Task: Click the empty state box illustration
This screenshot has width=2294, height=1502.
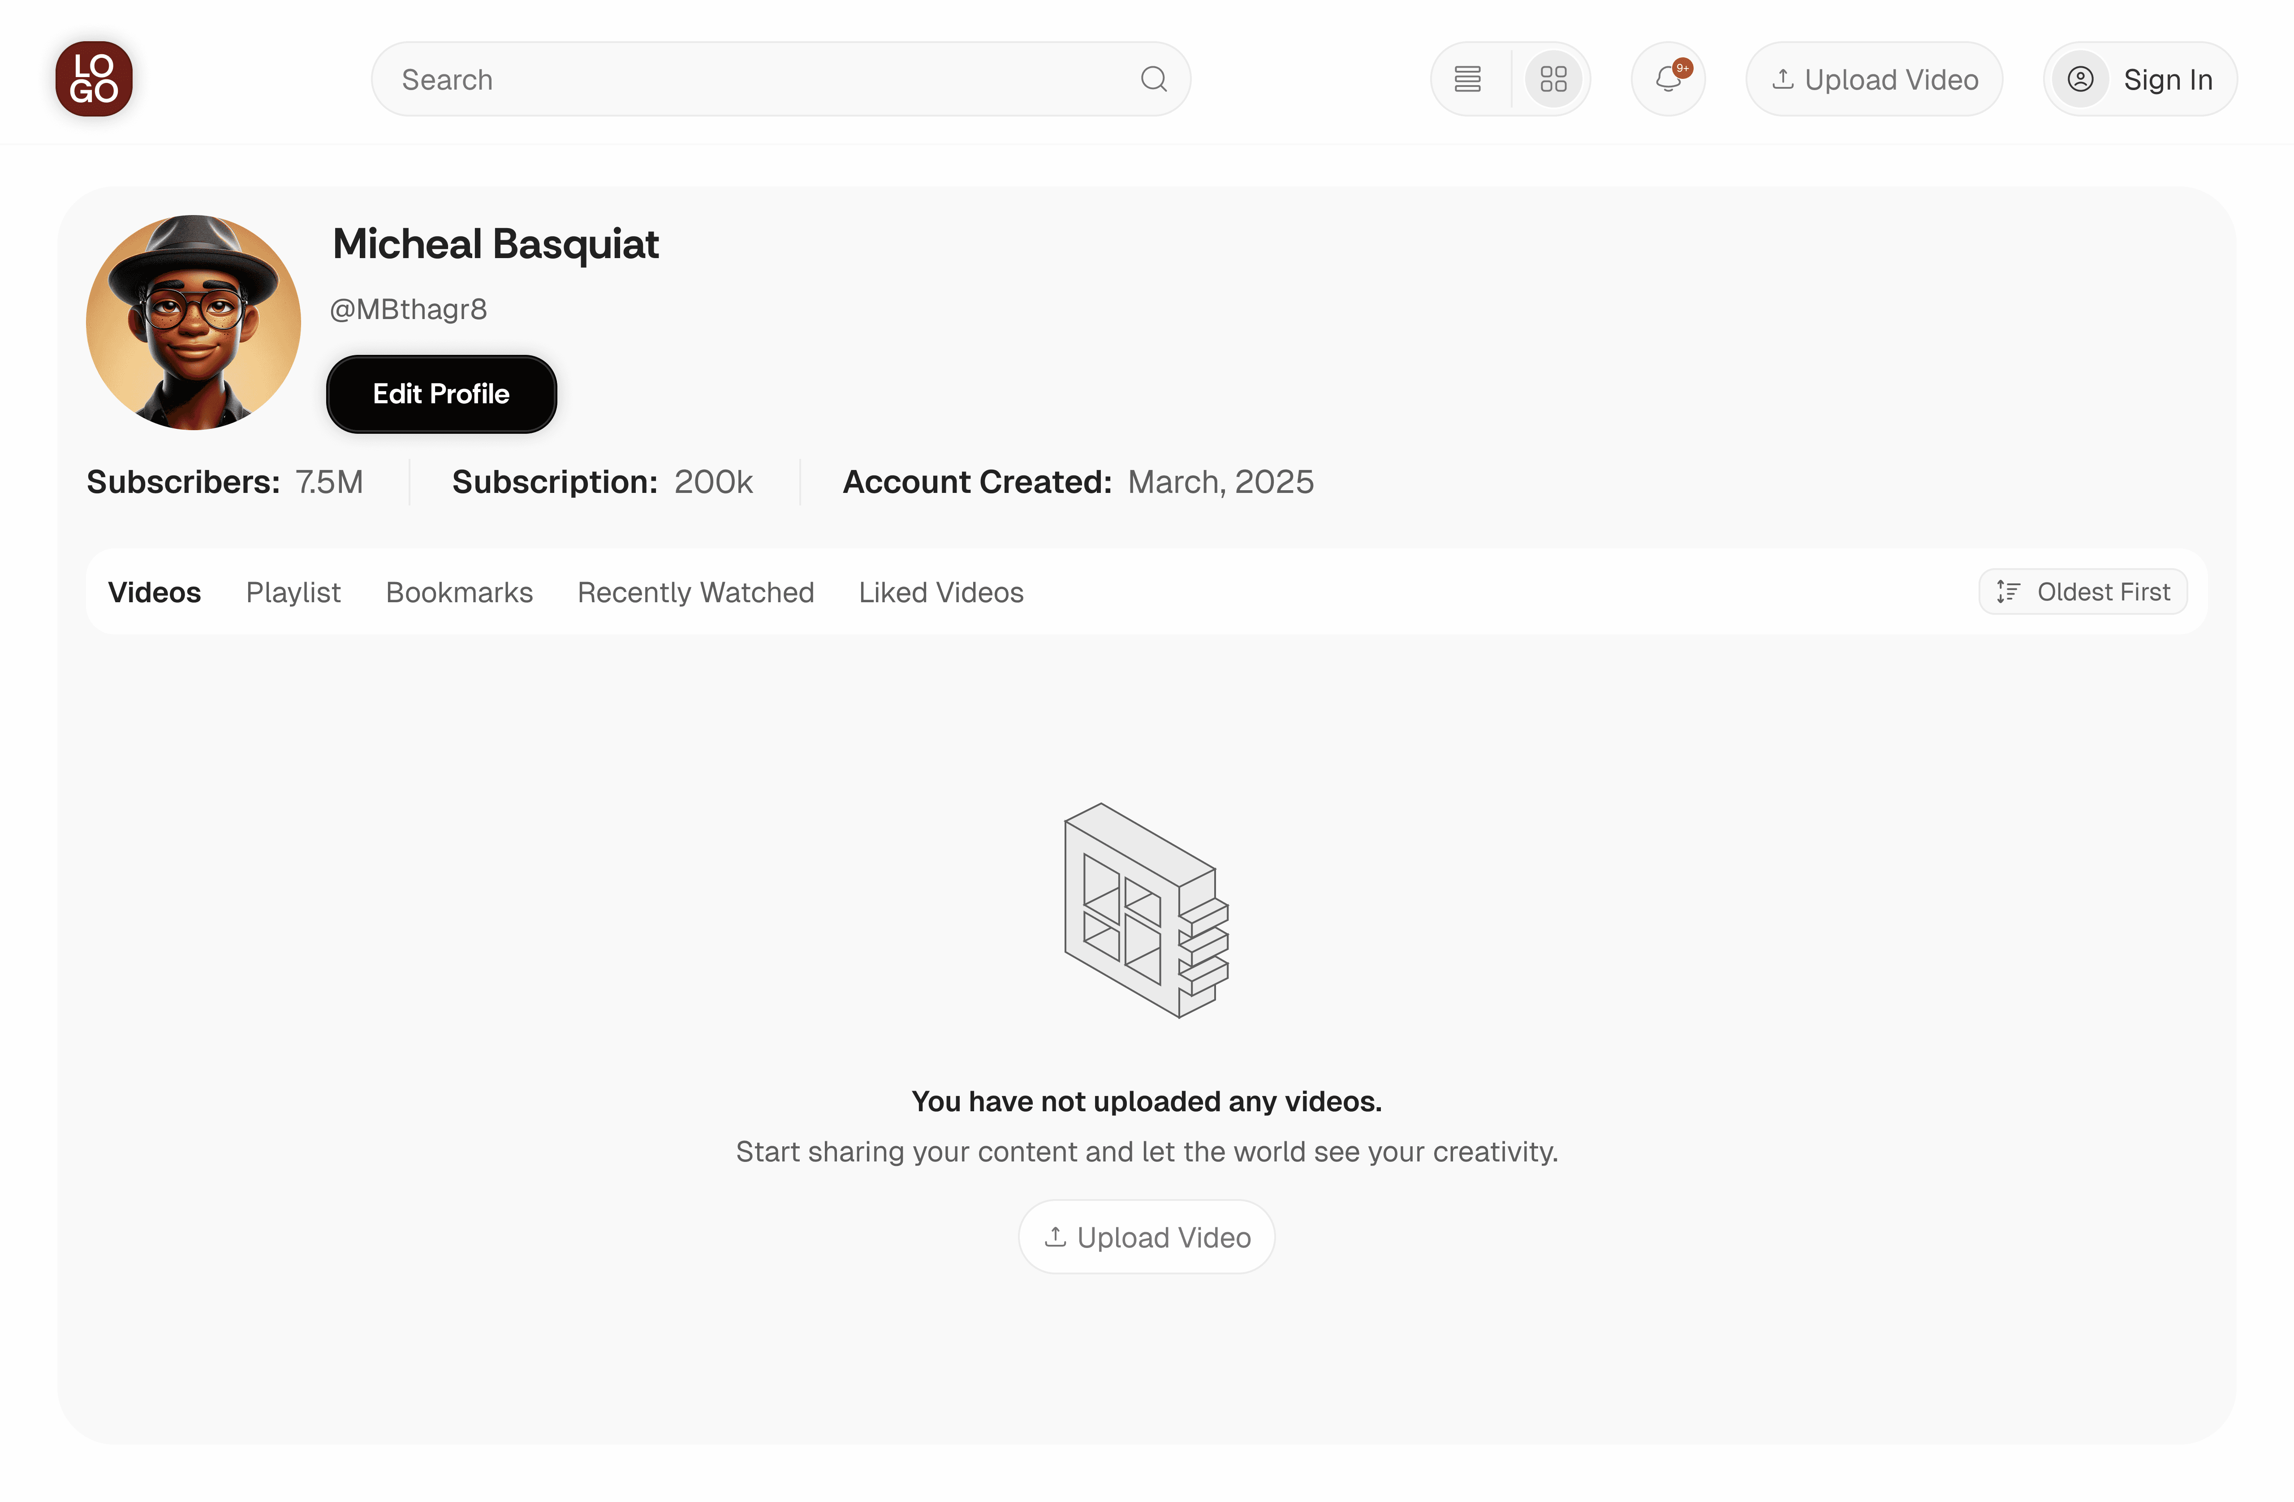Action: [1147, 910]
